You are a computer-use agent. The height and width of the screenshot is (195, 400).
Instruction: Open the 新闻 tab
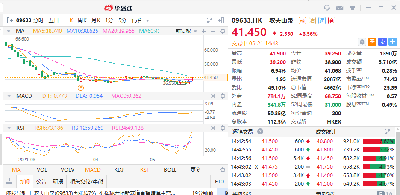[x=24, y=181]
